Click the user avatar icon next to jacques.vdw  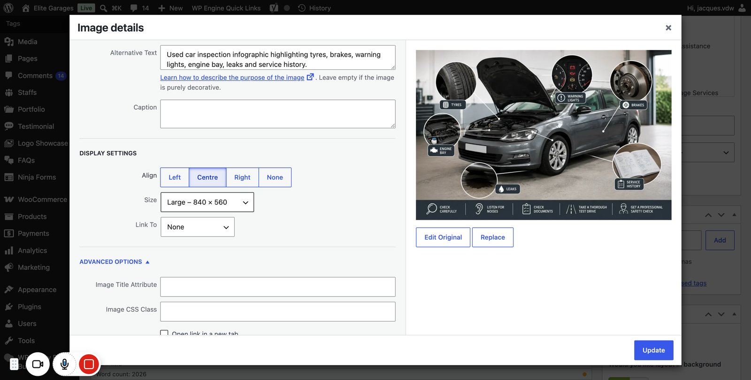coord(742,8)
